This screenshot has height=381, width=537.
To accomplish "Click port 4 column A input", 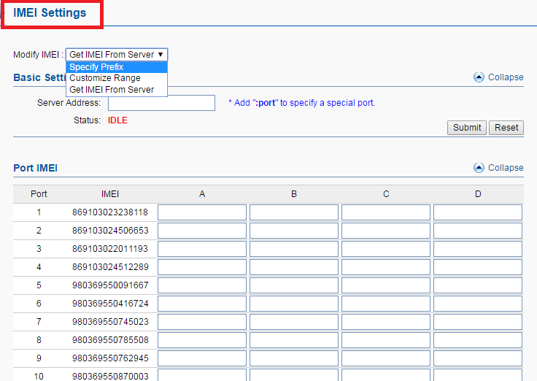I will click(x=202, y=267).
